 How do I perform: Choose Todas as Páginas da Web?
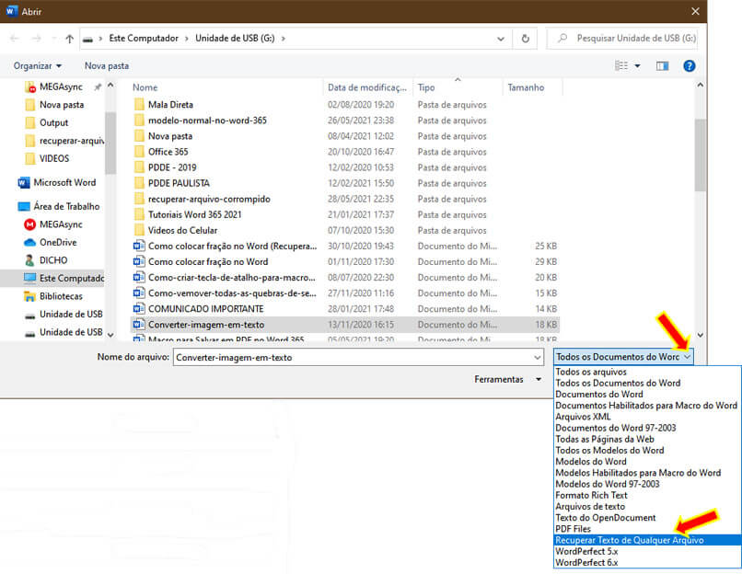(605, 440)
